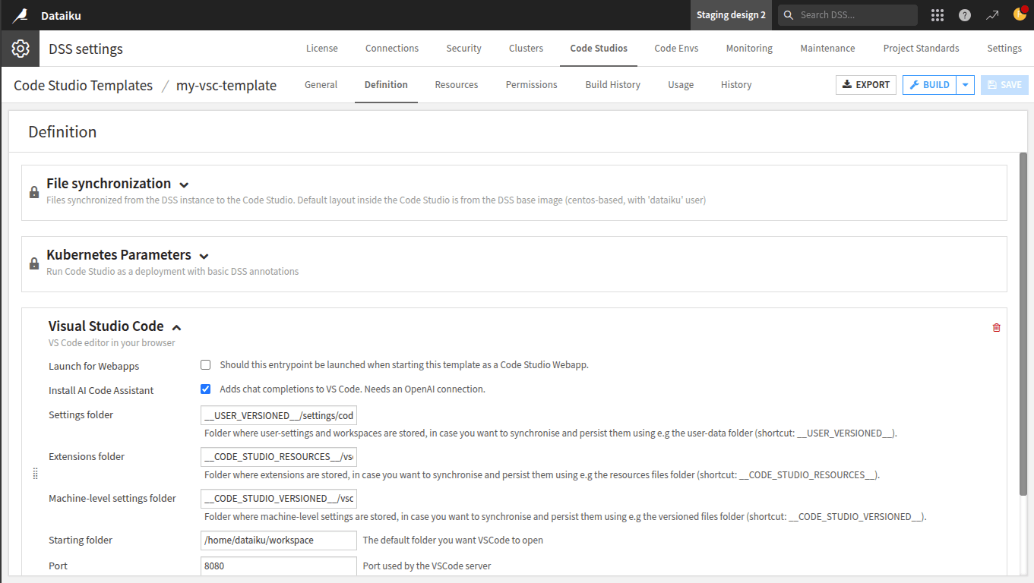
Task: Open the BUILD dropdown arrow
Action: pos(965,84)
